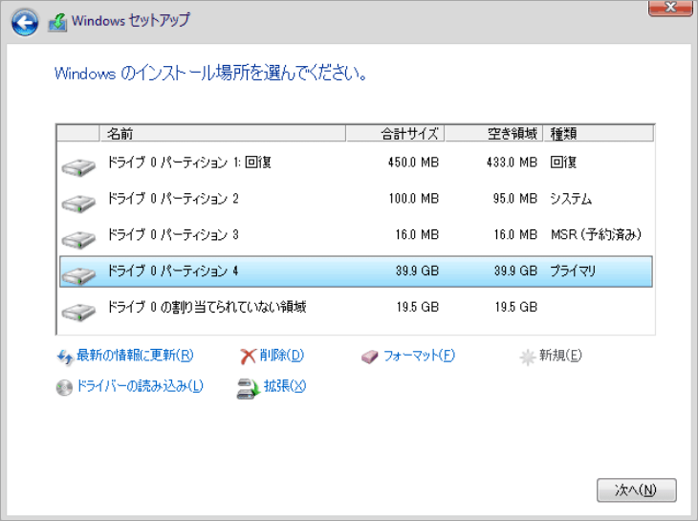The height and width of the screenshot is (521, 698).
Task: Select ドライブ 0 パーティション 1: 回復 row
Action: point(356,163)
